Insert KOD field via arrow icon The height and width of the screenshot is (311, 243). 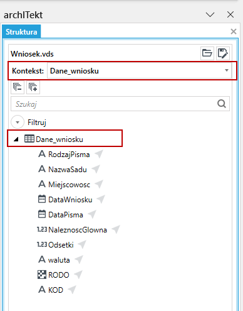[72, 290]
